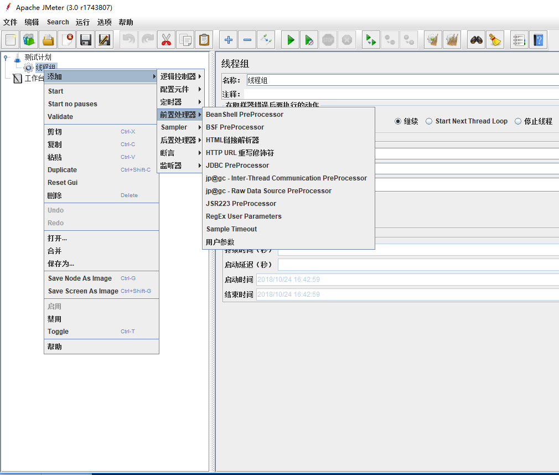Open the Function helper dialog icon
This screenshot has height=475, width=559.
coord(520,40)
